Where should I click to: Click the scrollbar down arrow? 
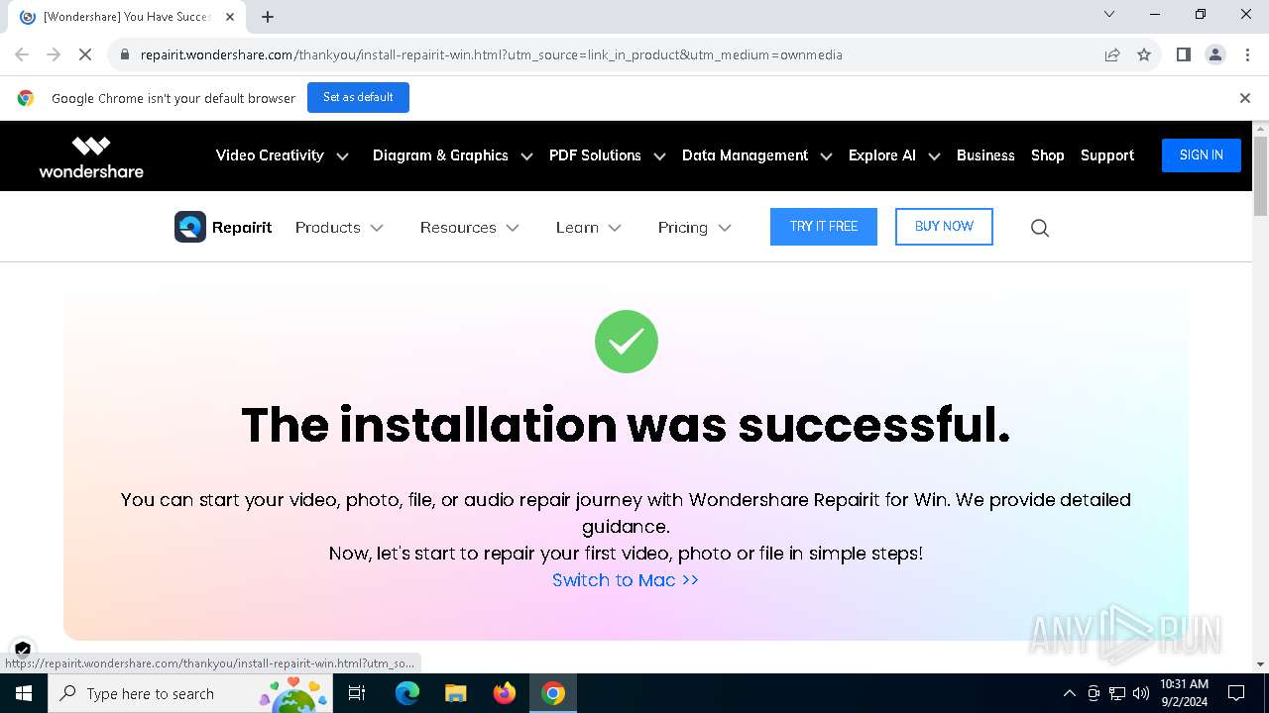point(1260,665)
